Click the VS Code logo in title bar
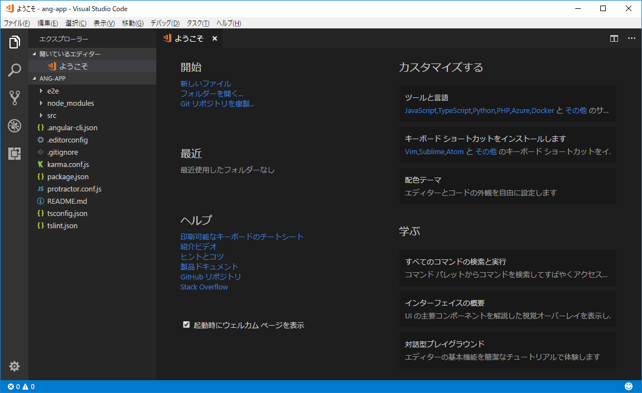The image size is (642, 393). [9, 8]
